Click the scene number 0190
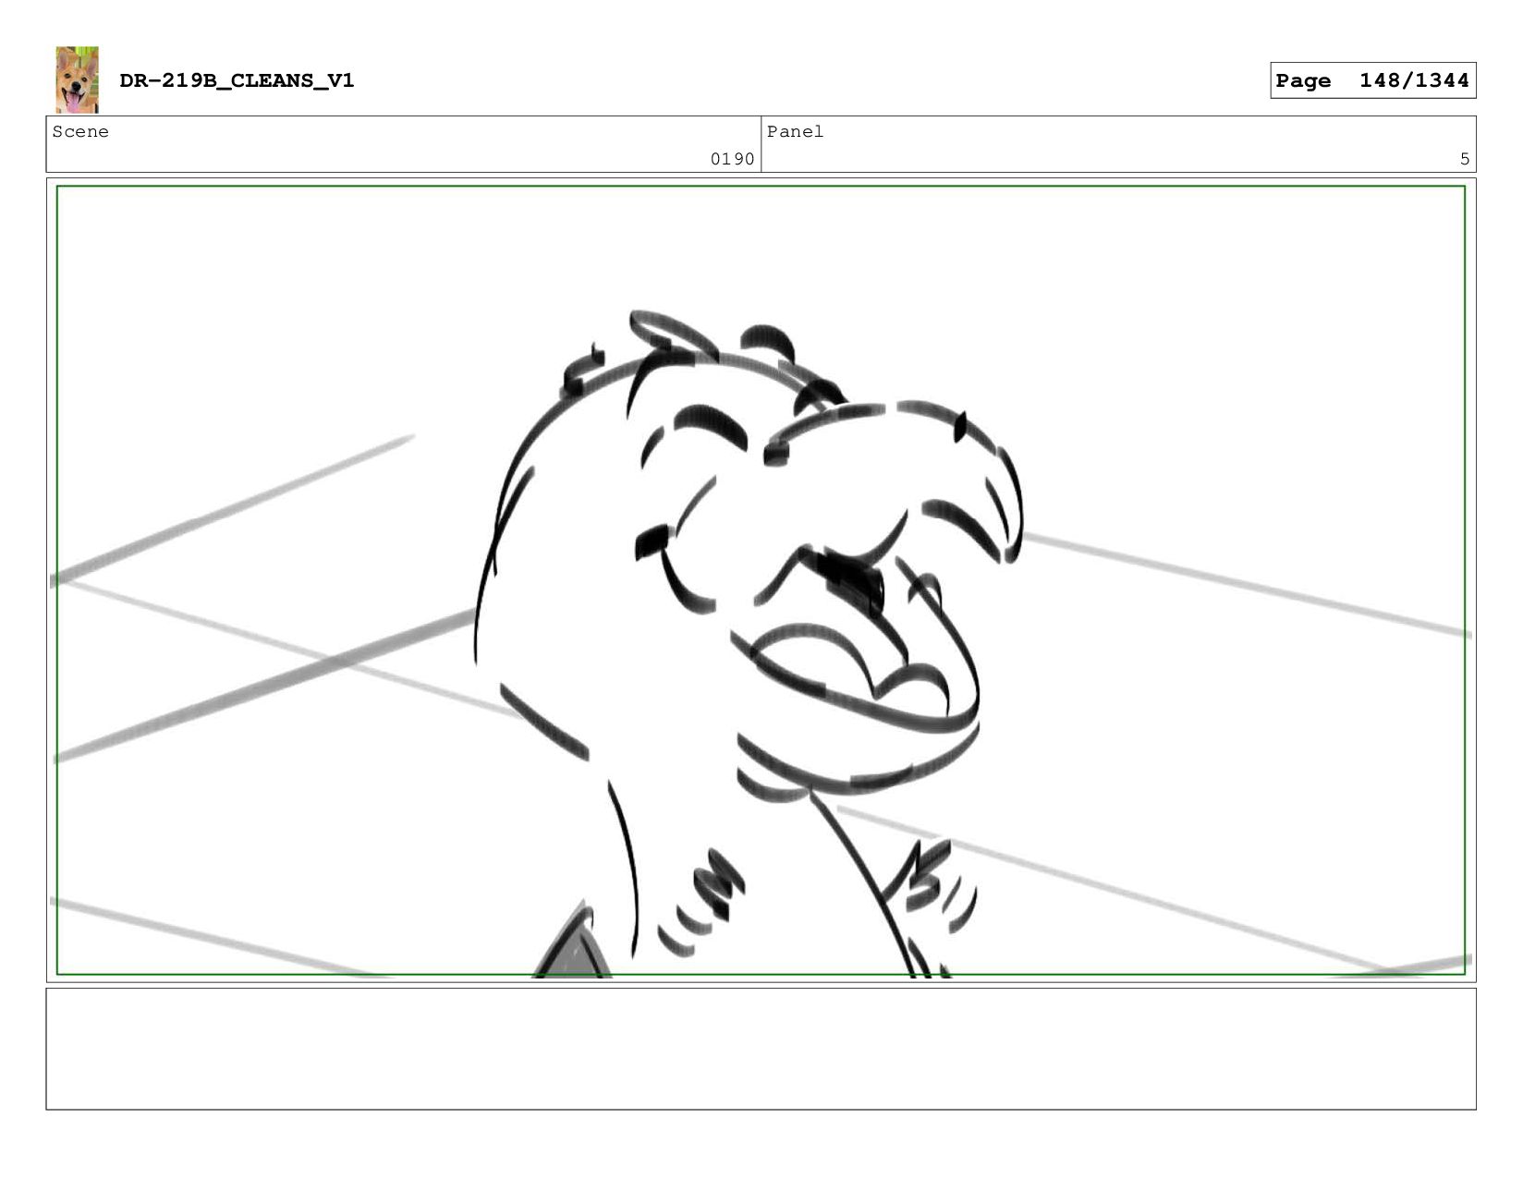This screenshot has height=1179, width=1523. point(732,159)
